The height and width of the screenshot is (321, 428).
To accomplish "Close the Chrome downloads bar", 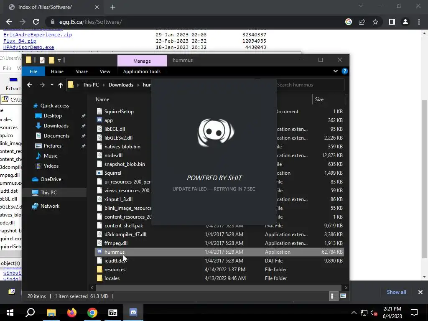I will 420,292.
